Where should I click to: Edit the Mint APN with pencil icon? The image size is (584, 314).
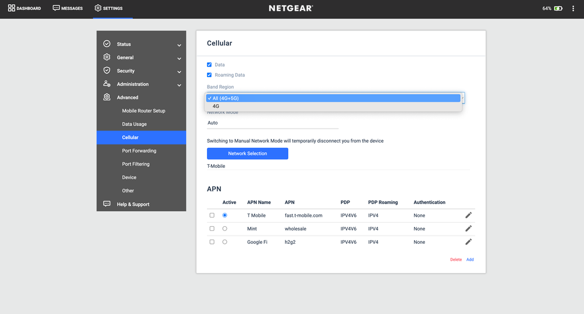pyautogui.click(x=468, y=229)
